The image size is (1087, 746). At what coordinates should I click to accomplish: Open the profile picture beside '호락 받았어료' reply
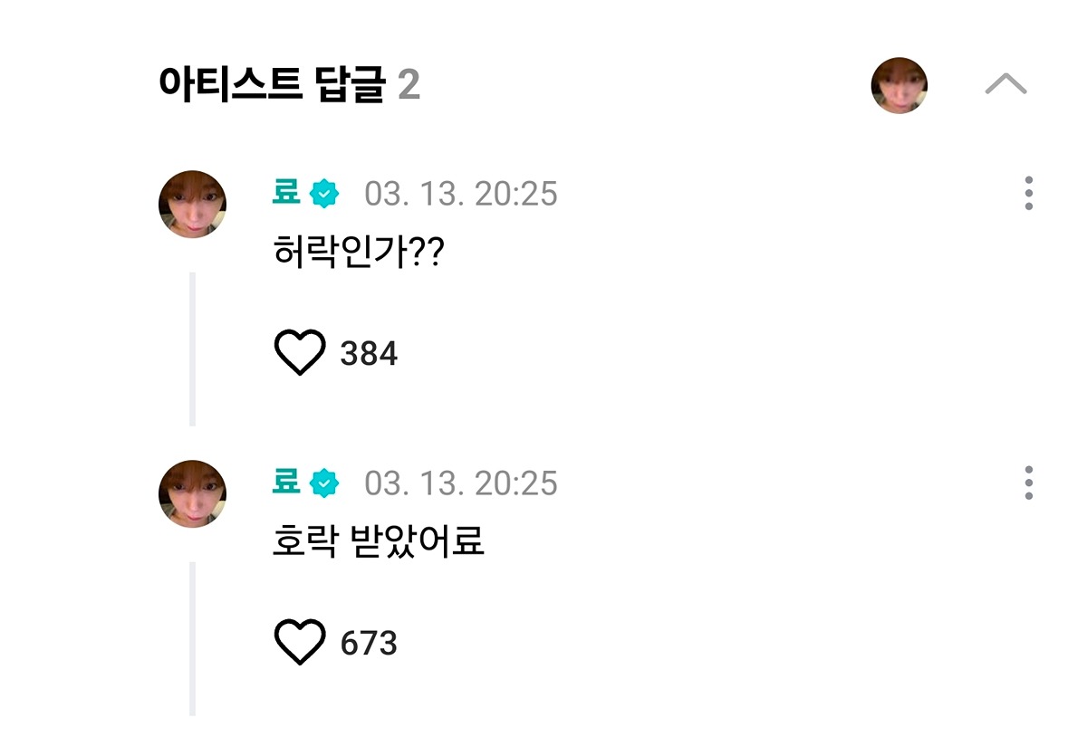192,493
